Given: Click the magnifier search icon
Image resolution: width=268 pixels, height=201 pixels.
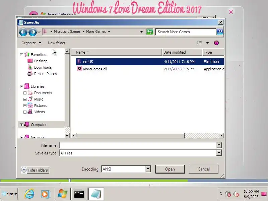Looking at the screenshot, I should click(x=220, y=32).
